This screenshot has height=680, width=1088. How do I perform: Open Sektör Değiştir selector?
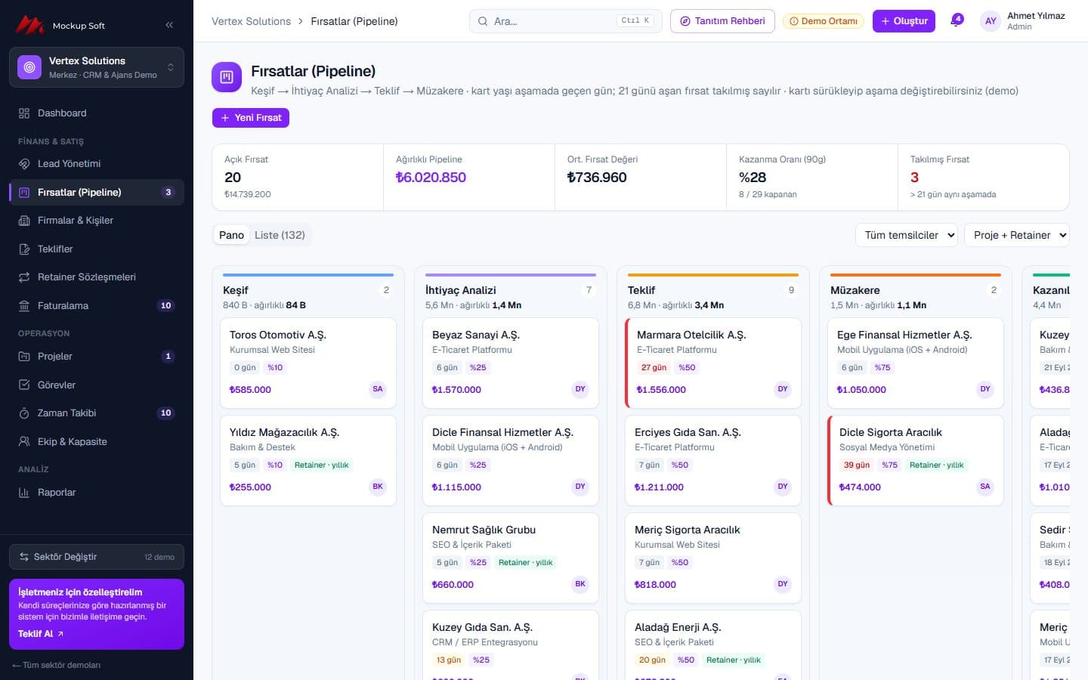97,557
